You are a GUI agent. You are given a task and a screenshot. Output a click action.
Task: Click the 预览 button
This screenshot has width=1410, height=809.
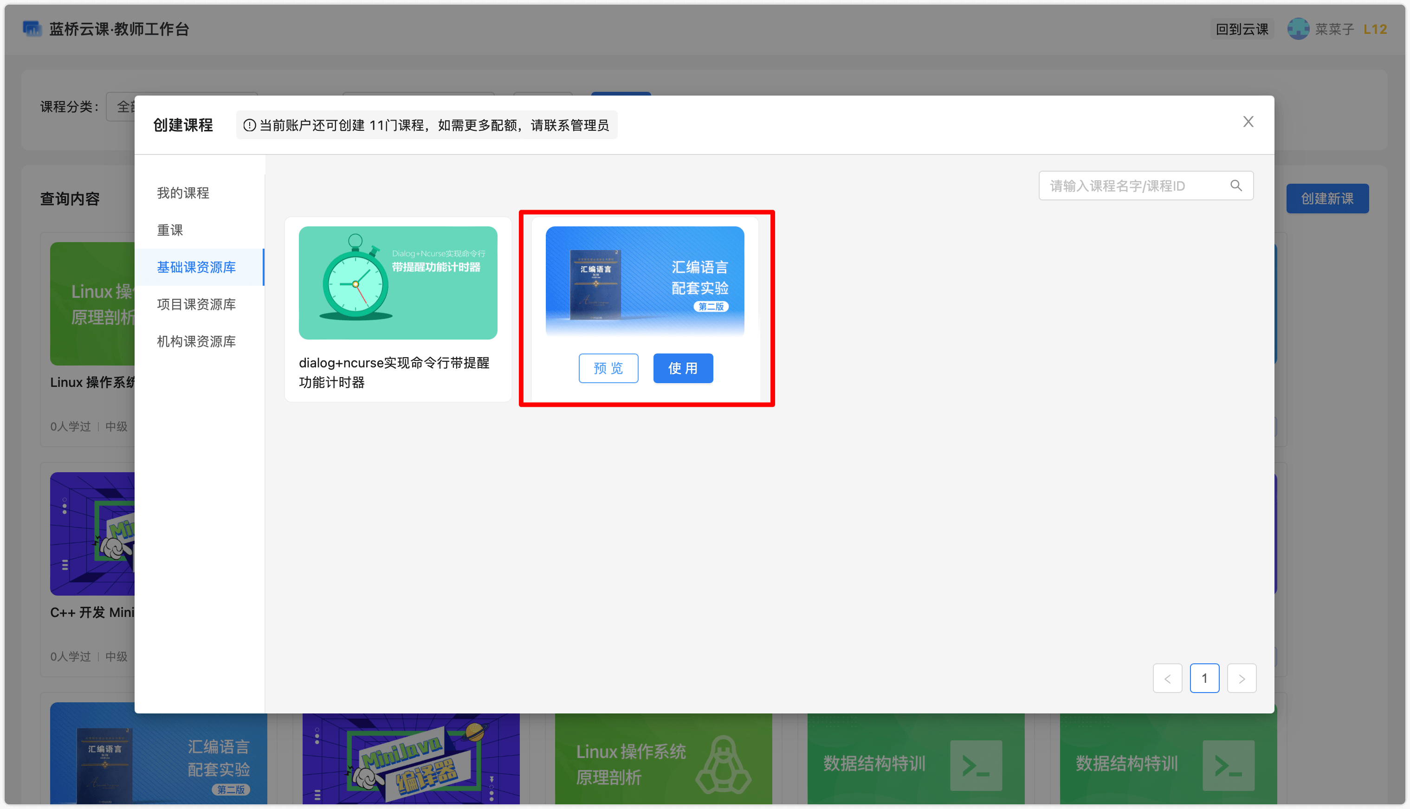608,368
